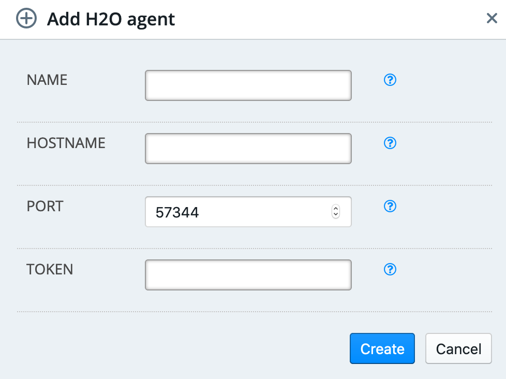View help for the TOKEN field
The height and width of the screenshot is (379, 506).
point(390,269)
